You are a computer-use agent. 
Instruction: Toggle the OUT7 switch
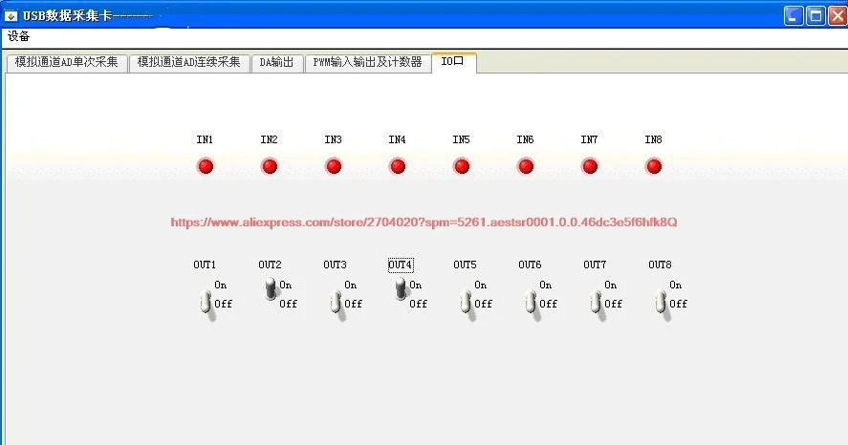[x=596, y=303]
